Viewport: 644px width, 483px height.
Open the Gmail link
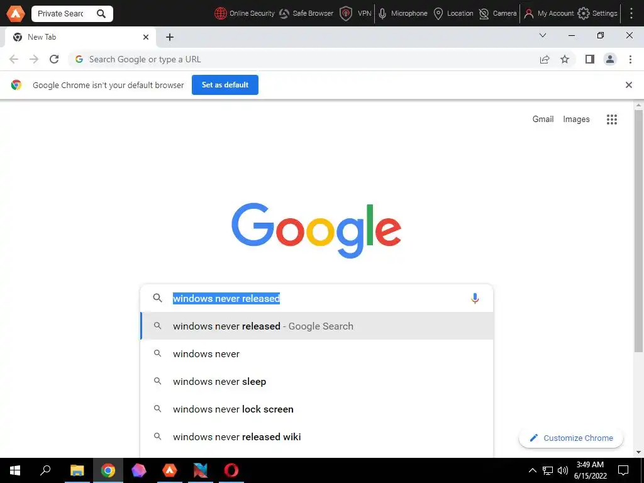[x=543, y=119]
